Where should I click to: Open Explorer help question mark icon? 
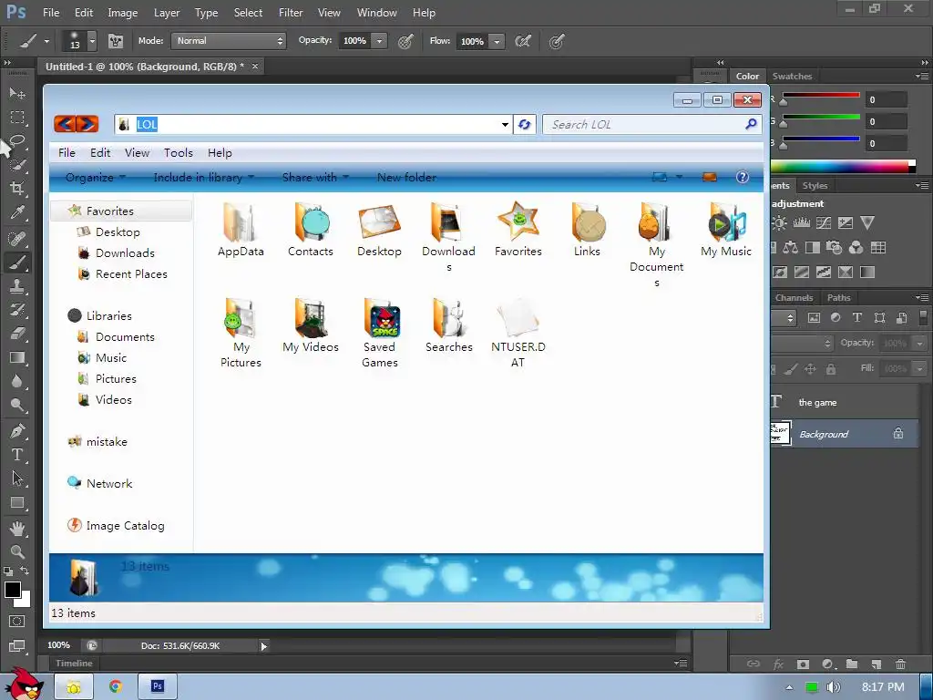742,177
